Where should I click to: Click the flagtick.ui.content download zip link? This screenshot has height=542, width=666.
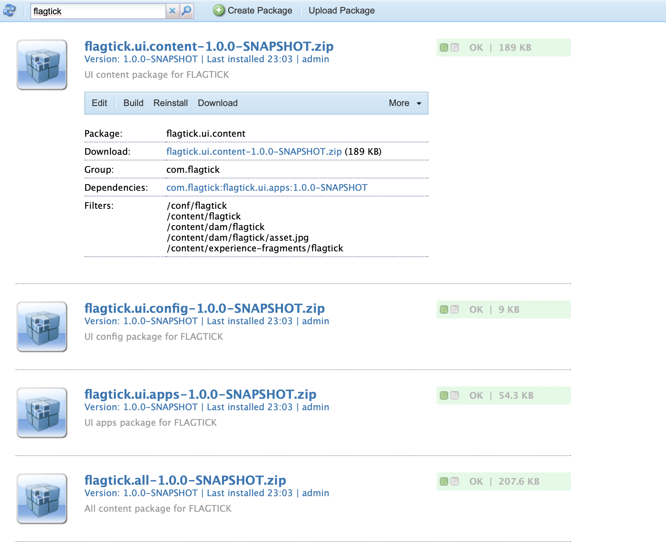point(254,151)
